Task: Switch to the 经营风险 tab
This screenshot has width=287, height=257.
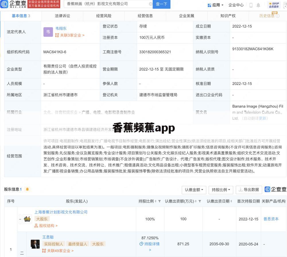Action: [x=104, y=16]
